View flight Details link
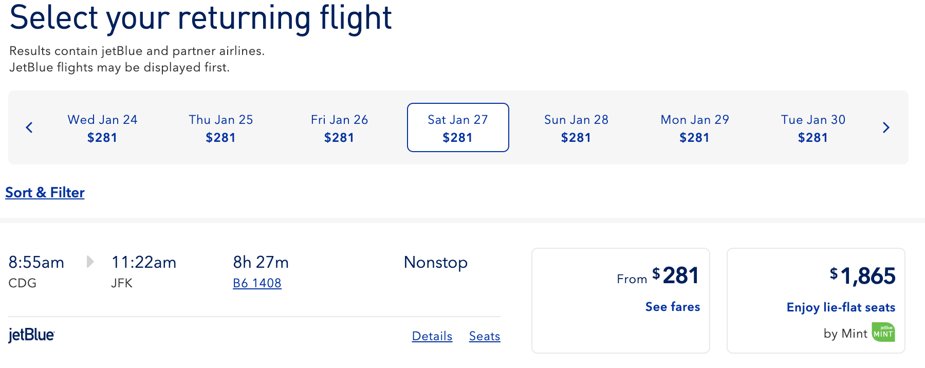 click(432, 336)
